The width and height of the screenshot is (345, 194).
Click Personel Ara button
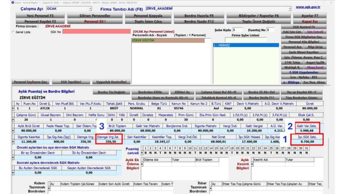point(292,47)
